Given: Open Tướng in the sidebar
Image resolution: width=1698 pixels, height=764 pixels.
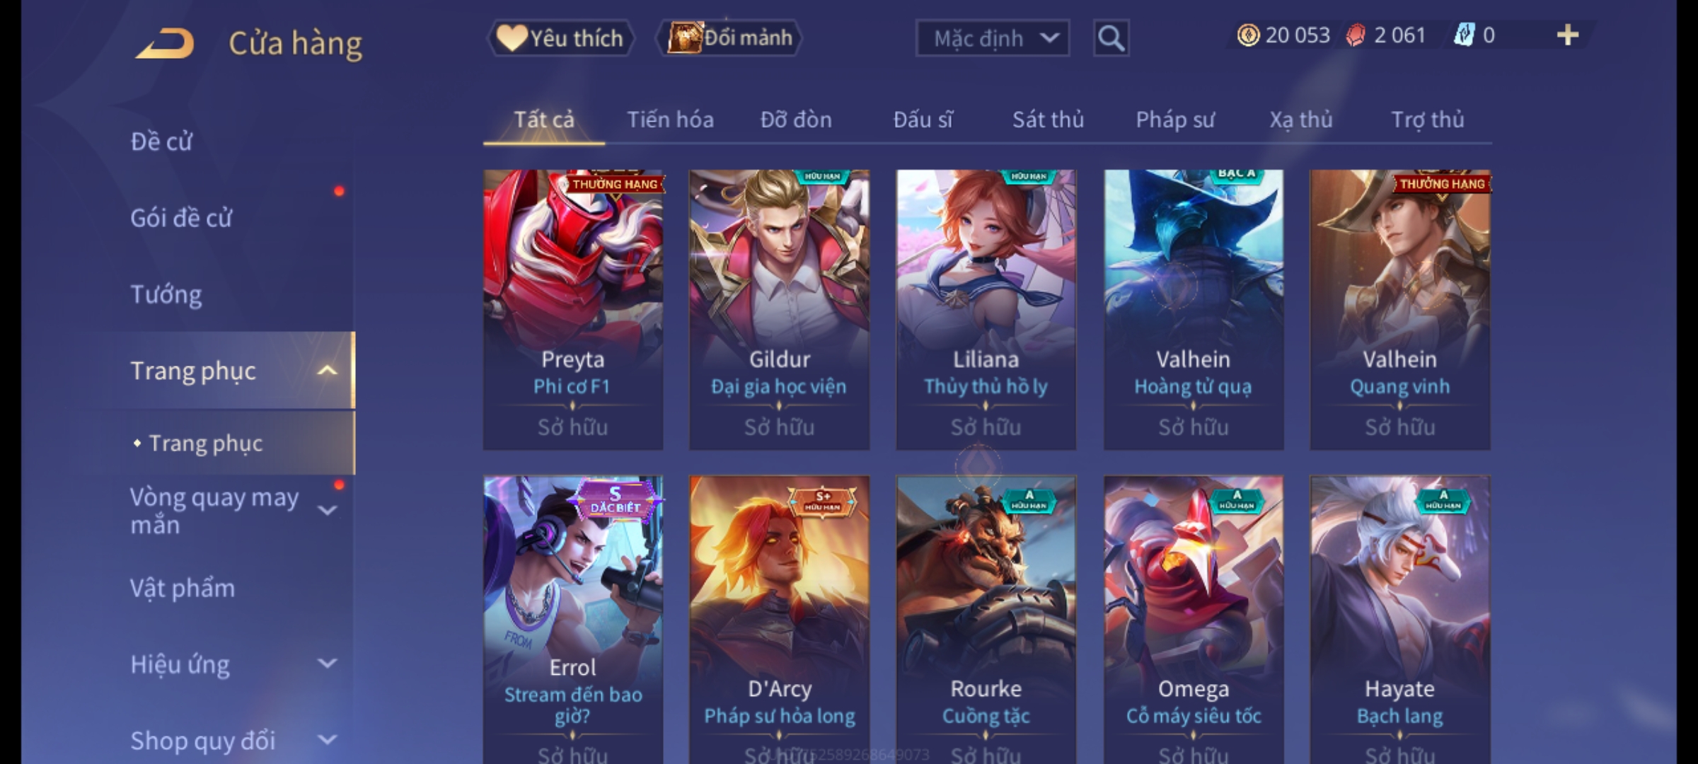Looking at the screenshot, I should [166, 294].
